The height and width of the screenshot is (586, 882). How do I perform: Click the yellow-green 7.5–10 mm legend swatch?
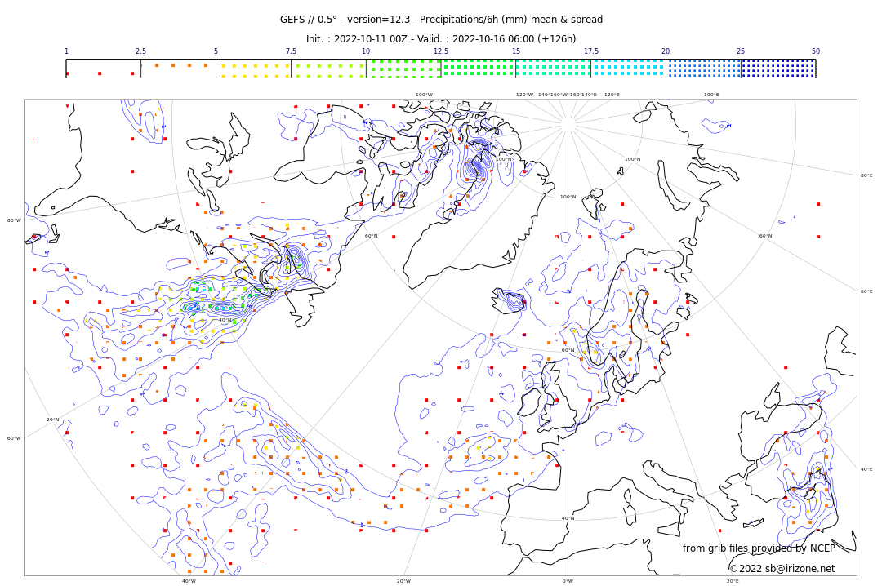click(328, 69)
